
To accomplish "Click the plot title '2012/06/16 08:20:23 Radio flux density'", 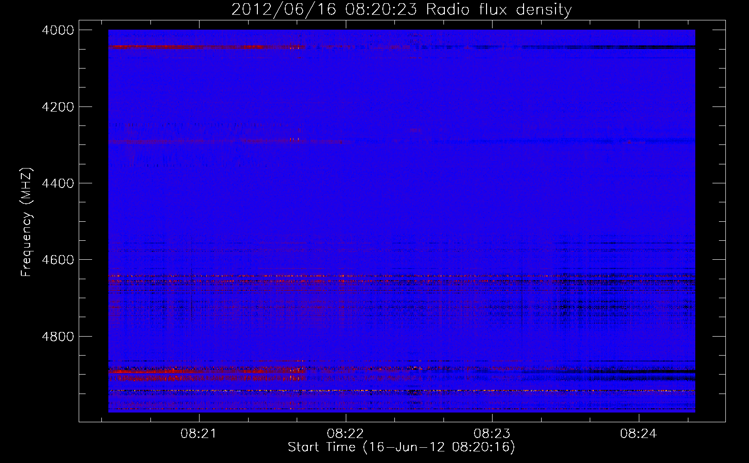I will 401,9.
